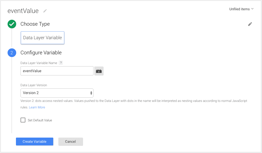Open the Data Layer Version dropdown

[x=57, y=93]
